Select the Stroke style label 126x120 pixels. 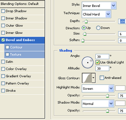(x=11, y=90)
